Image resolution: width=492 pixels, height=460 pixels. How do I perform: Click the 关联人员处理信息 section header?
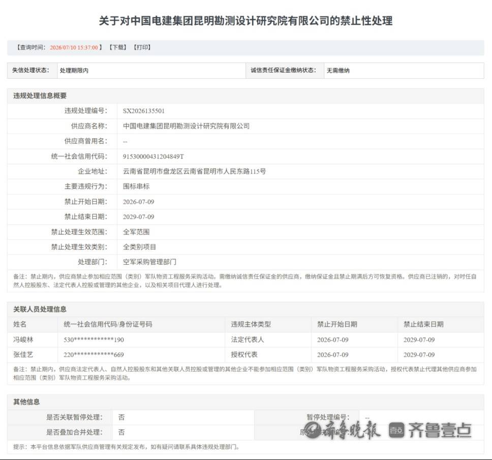point(40,309)
